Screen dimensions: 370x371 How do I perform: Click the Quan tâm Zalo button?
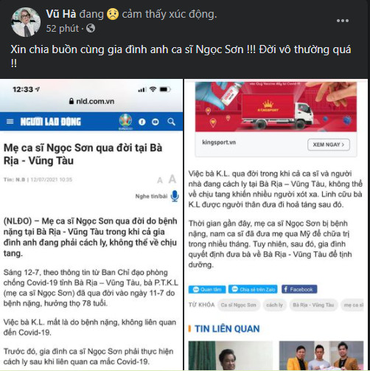tap(207, 289)
